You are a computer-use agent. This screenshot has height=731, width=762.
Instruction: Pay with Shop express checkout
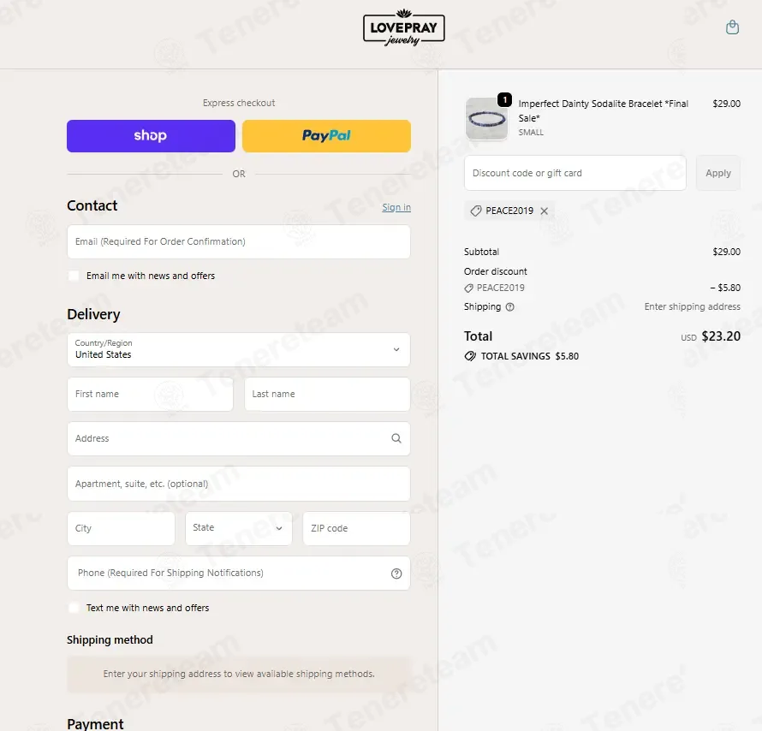point(151,136)
